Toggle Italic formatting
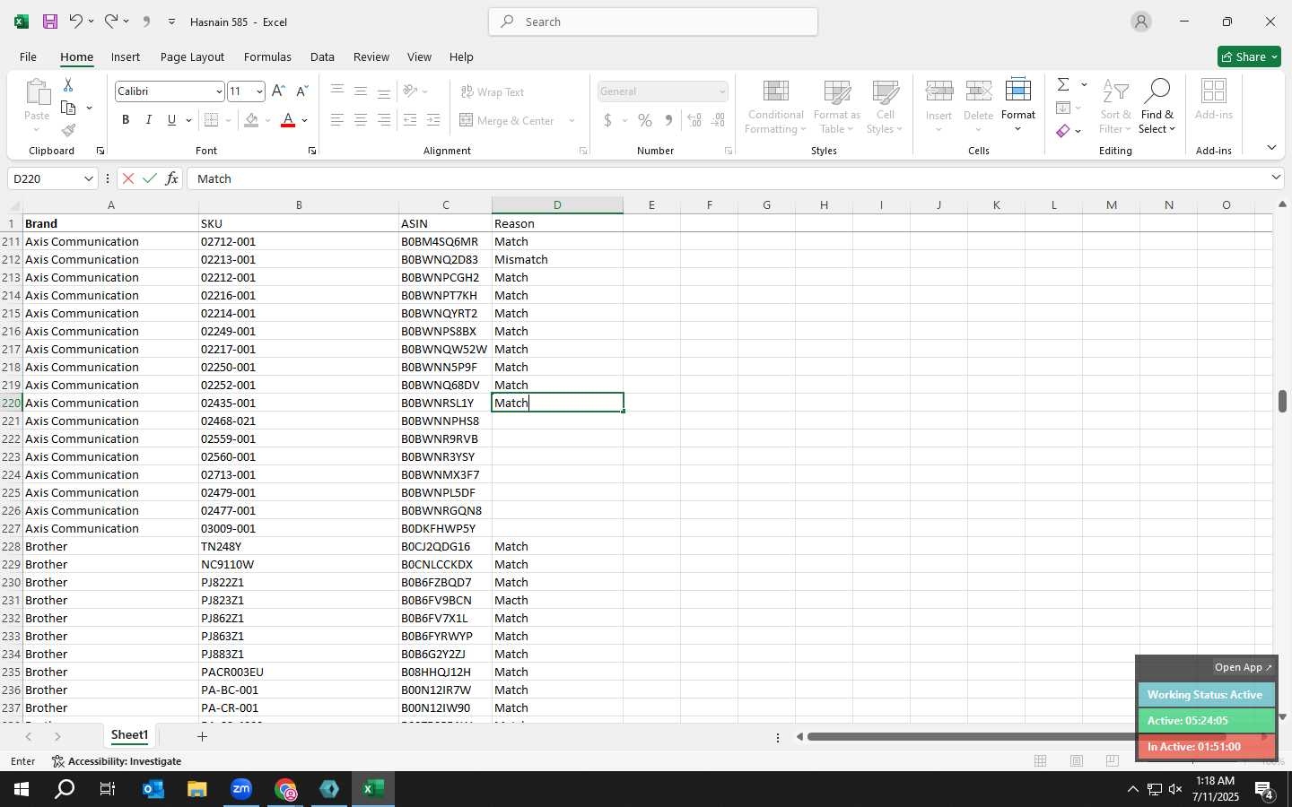The image size is (1292, 807). pos(149,120)
